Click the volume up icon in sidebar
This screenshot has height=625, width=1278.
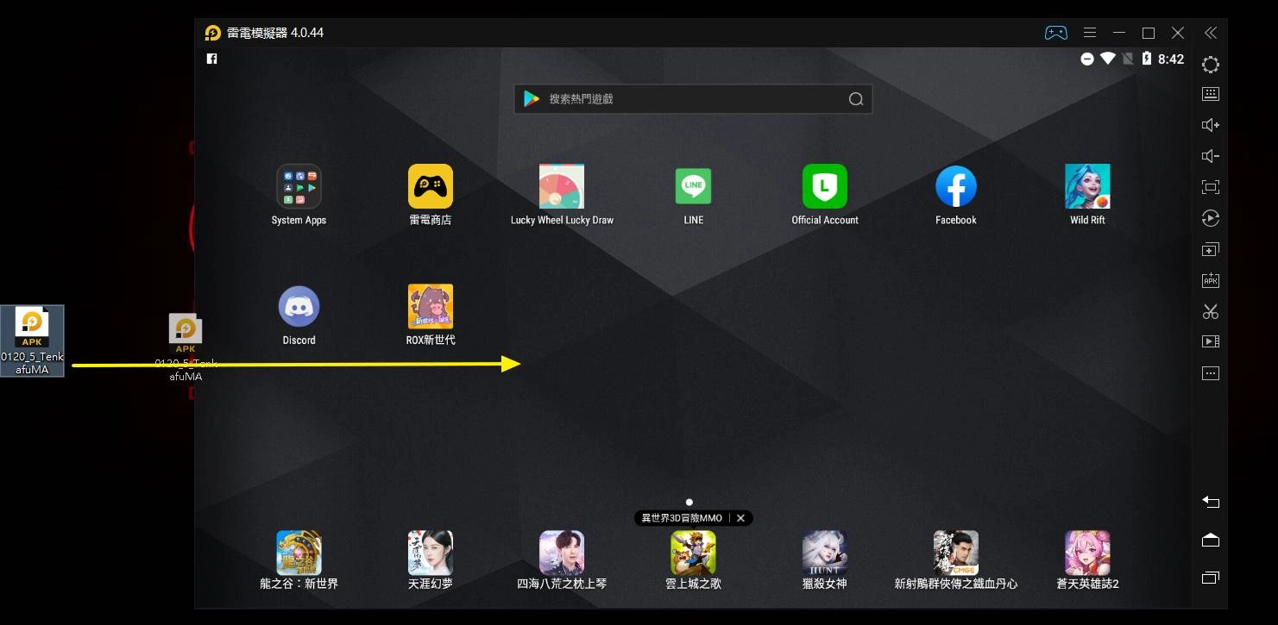coord(1211,125)
